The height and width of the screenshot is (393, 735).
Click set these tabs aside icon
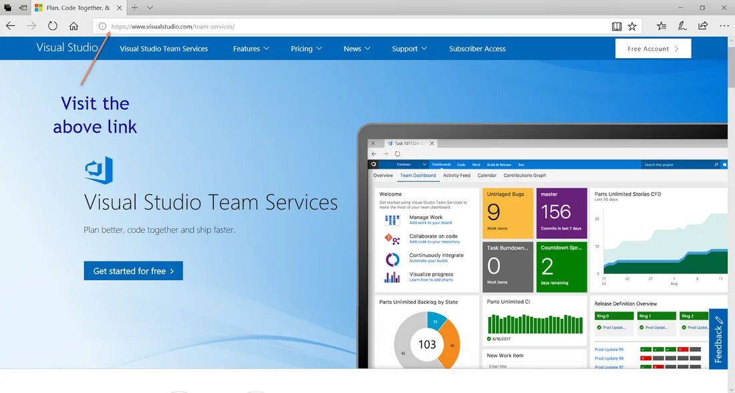click(x=23, y=7)
